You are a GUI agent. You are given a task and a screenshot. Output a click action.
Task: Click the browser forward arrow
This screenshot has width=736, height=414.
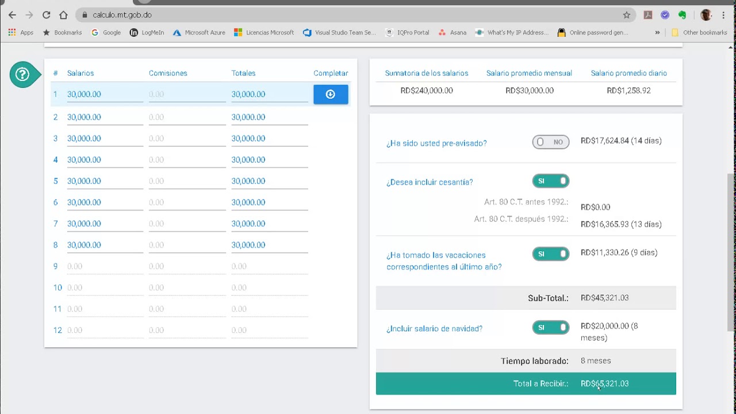point(29,15)
